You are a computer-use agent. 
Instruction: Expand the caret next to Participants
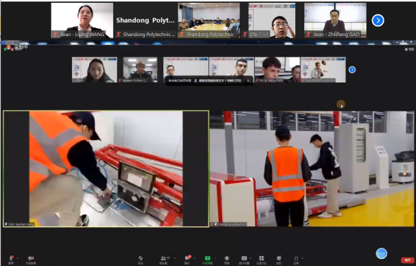(175, 258)
